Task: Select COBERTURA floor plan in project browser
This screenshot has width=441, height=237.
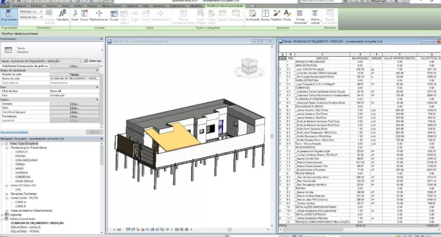Action: tap(23, 177)
